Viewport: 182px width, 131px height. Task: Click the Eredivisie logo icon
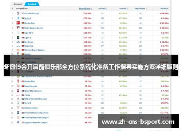(x=18, y=42)
